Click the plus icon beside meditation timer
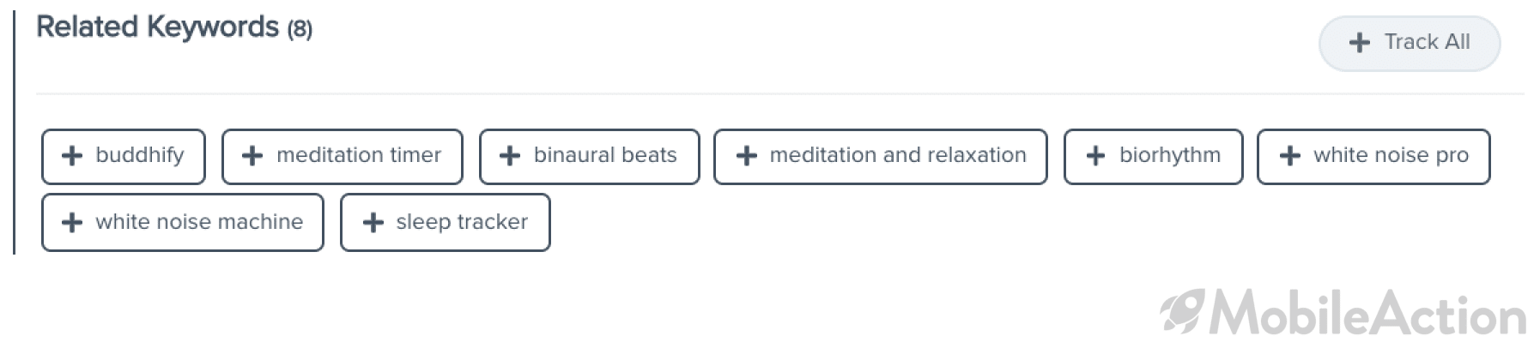 coord(252,155)
